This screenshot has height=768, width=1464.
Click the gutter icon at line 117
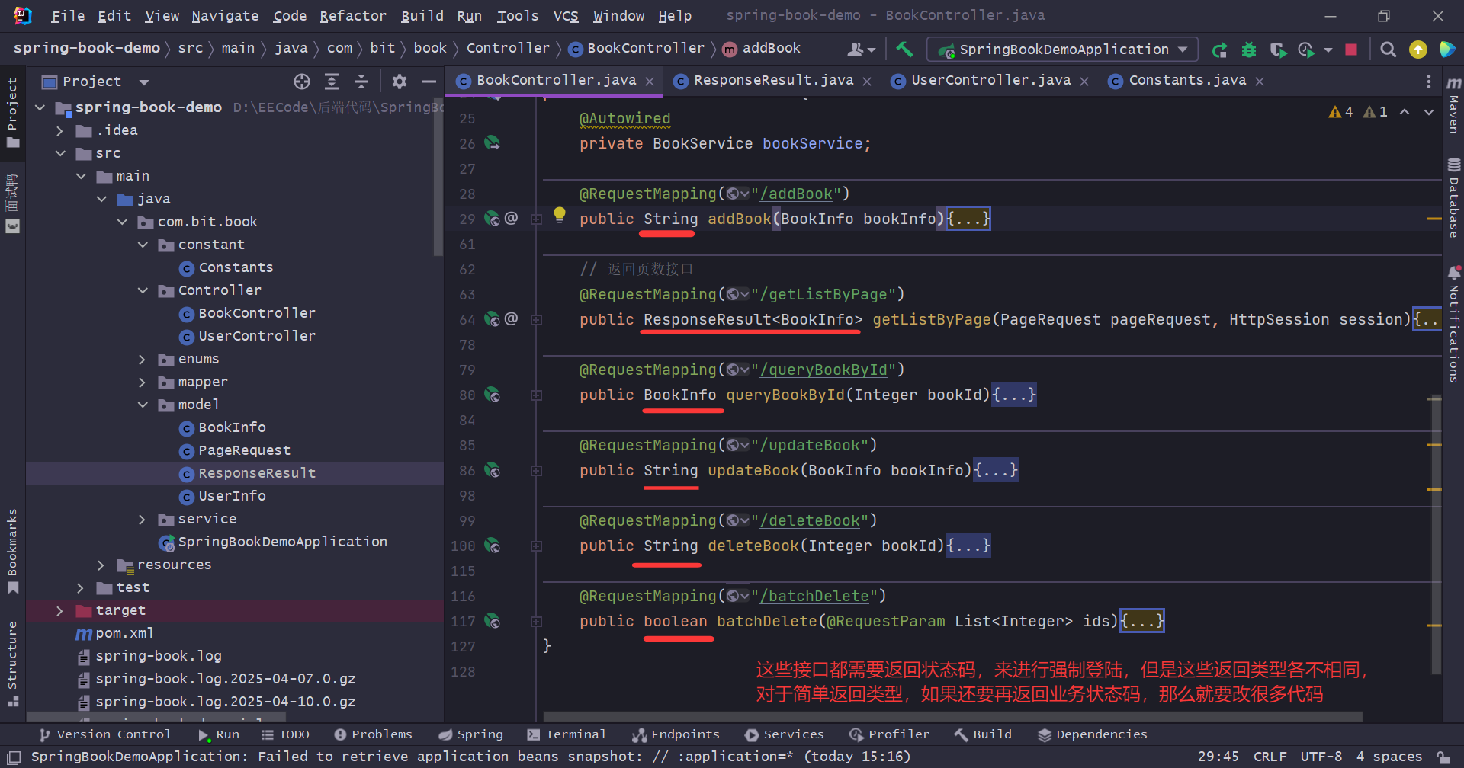[493, 621]
